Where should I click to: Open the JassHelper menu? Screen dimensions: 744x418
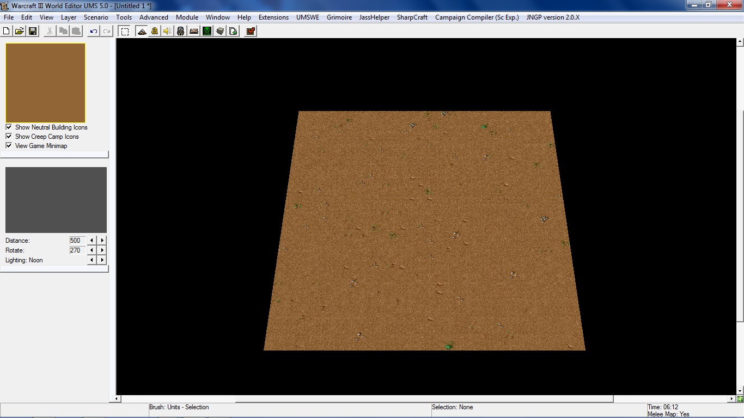click(374, 17)
